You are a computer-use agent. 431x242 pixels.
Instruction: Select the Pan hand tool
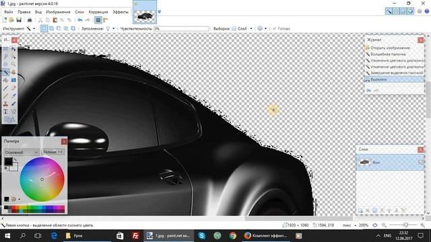point(13,72)
